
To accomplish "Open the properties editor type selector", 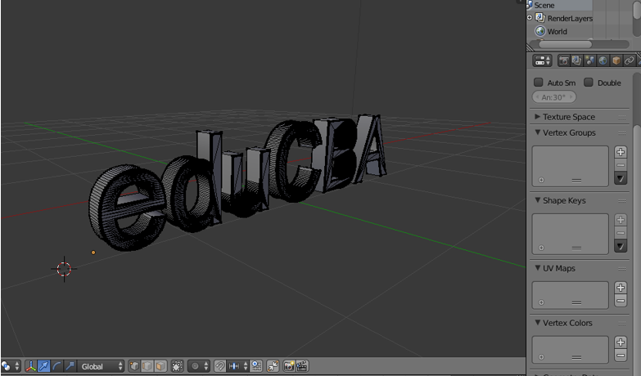I will click(543, 60).
